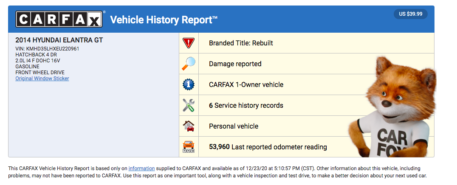The image size is (457, 185).
Task: Select the Damage reported row
Action: (x=307, y=64)
